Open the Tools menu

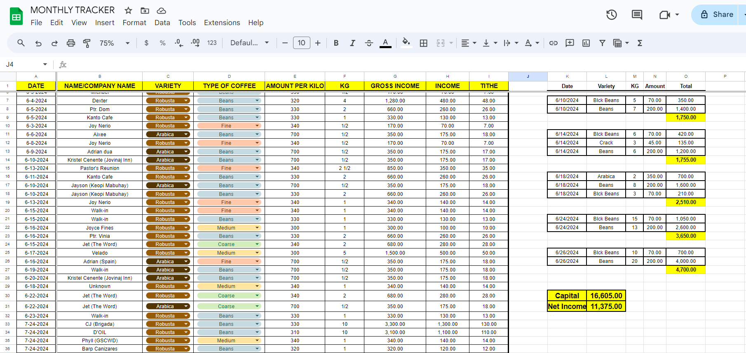click(187, 23)
